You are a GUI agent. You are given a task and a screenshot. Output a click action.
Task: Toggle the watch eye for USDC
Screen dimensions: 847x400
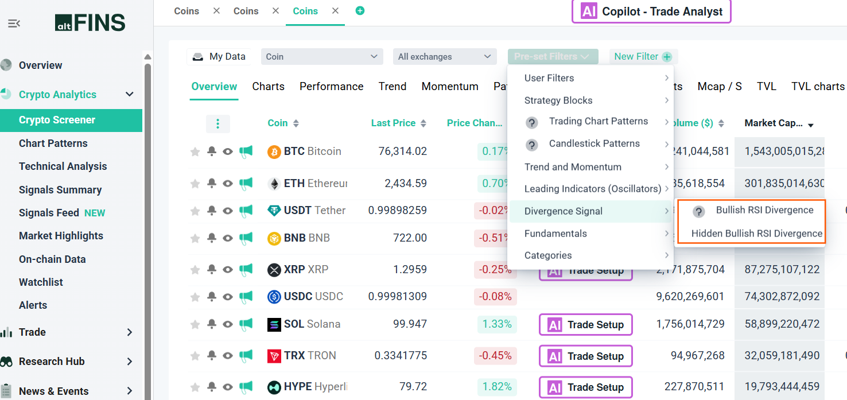tap(228, 297)
